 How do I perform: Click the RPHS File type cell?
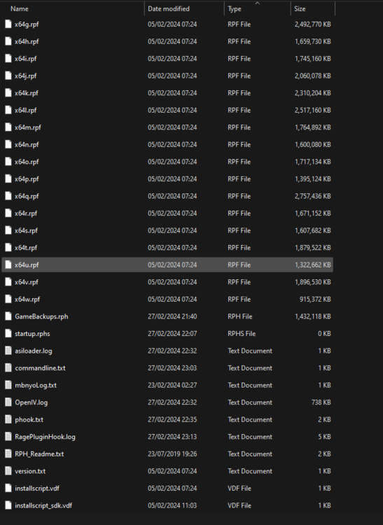[x=242, y=334]
